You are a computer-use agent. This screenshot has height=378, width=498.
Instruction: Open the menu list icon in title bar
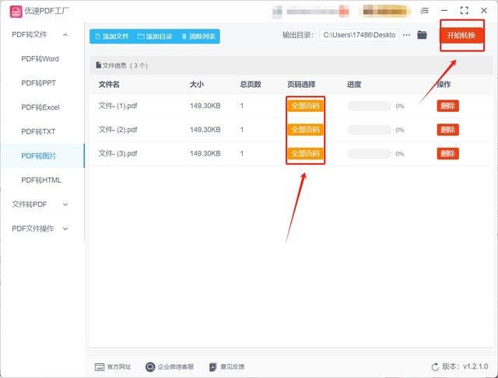tap(424, 11)
